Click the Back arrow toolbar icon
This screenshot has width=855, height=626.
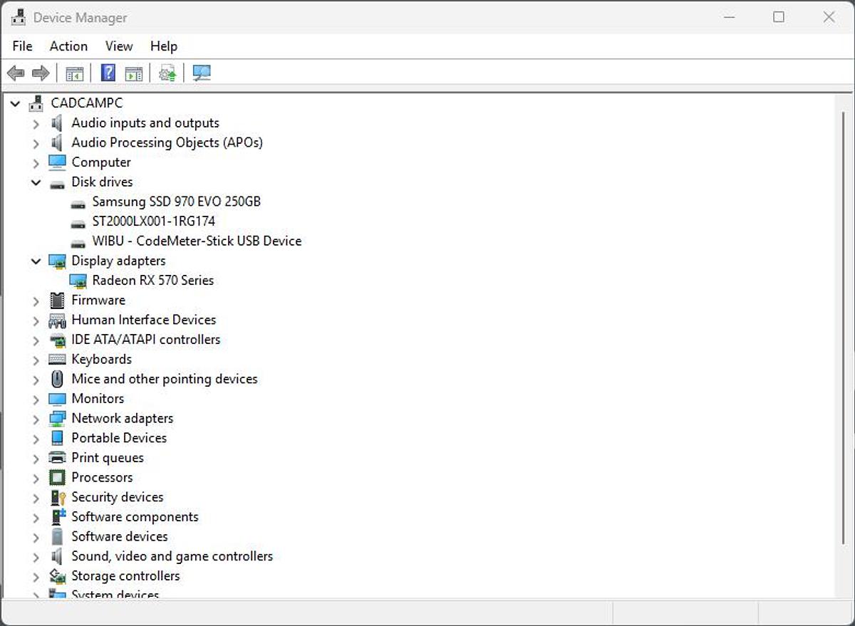pyautogui.click(x=16, y=73)
